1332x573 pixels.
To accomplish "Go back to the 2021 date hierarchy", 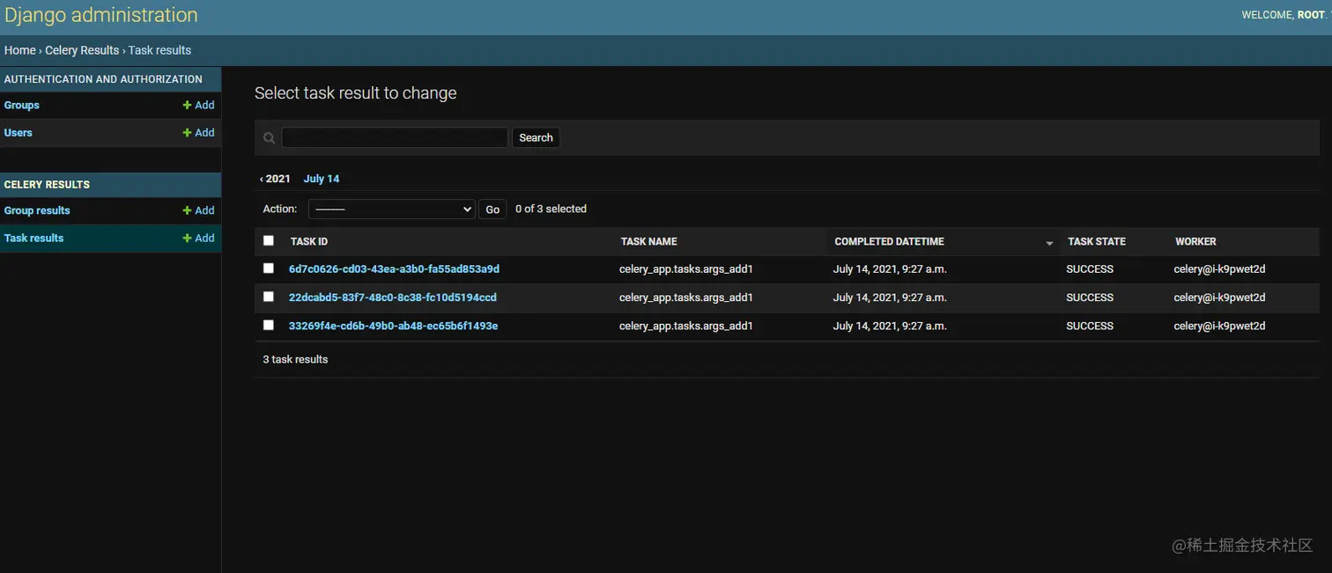I will [x=275, y=179].
